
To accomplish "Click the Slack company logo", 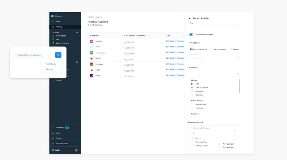I will pos(91,70).
